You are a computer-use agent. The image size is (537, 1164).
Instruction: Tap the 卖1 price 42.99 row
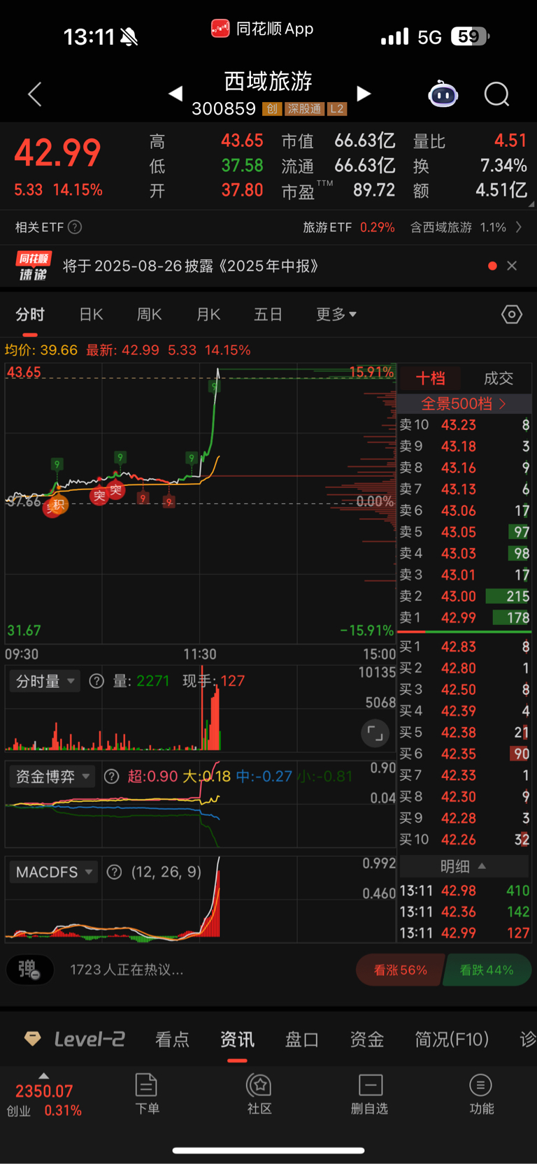[464, 618]
